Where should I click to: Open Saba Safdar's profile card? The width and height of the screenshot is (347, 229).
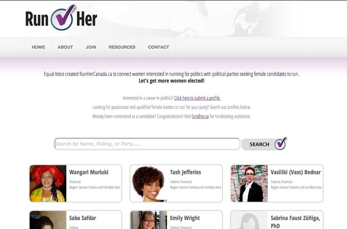coord(75,220)
